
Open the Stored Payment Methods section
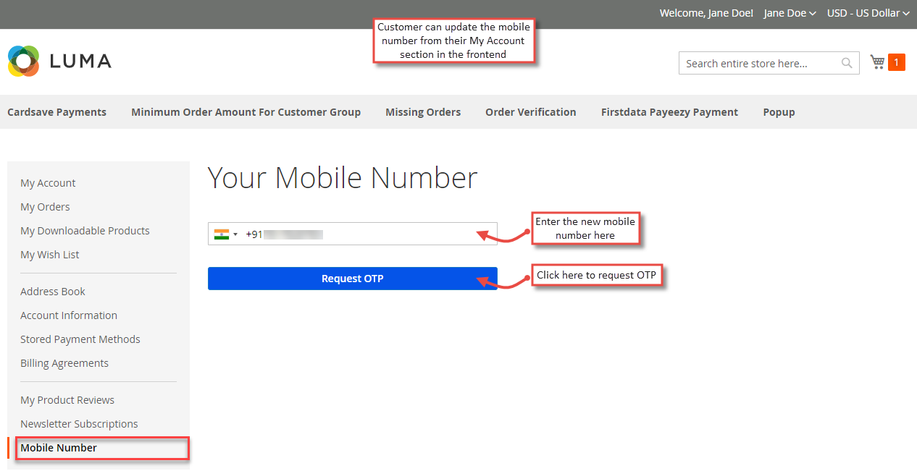tap(80, 339)
